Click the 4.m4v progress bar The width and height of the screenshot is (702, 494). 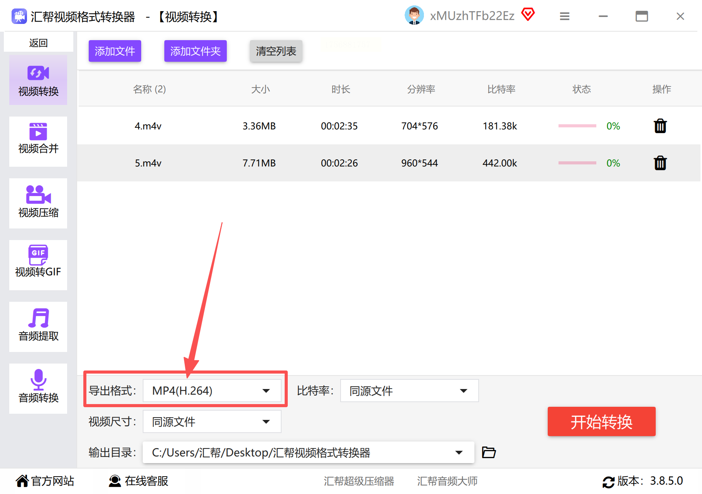(x=577, y=126)
